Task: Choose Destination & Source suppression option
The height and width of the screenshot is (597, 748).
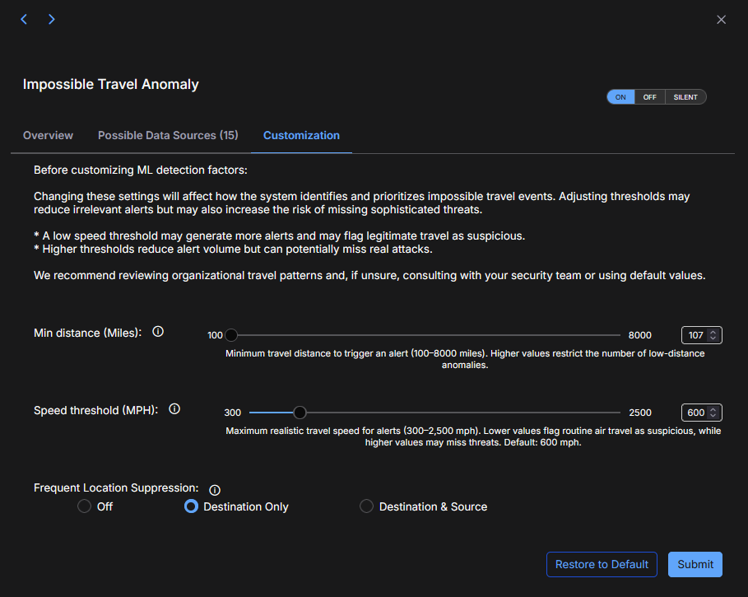Action: 367,506
